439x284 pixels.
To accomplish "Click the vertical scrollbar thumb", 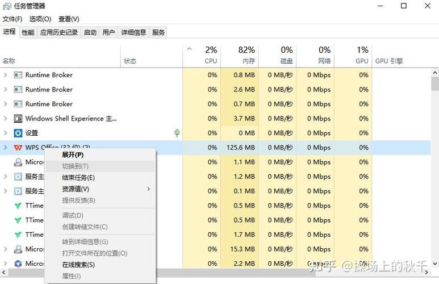I will (435, 83).
